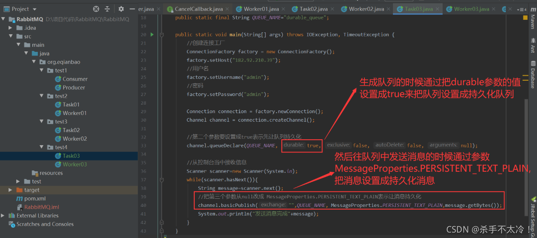Open Worker02 in the project tree
Image resolution: width=537 pixels, height=238 pixels.
pos(75,139)
